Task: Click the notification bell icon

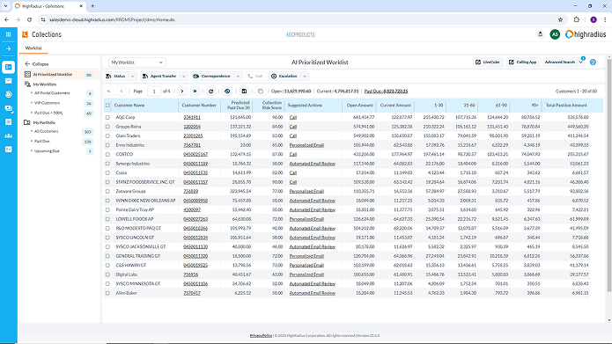Action: [x=540, y=34]
